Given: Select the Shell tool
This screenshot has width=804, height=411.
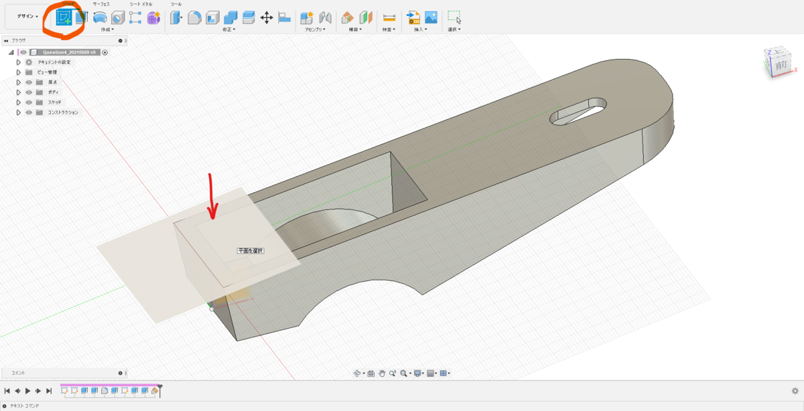Looking at the screenshot, I should [x=212, y=17].
